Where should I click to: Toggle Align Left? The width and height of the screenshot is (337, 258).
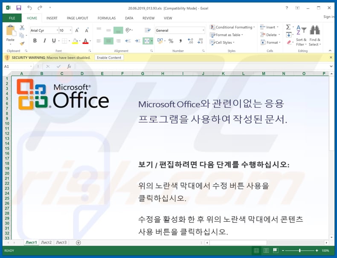click(99, 41)
